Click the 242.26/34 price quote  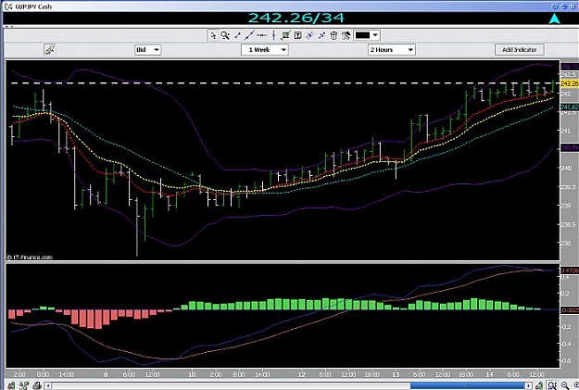click(x=296, y=18)
